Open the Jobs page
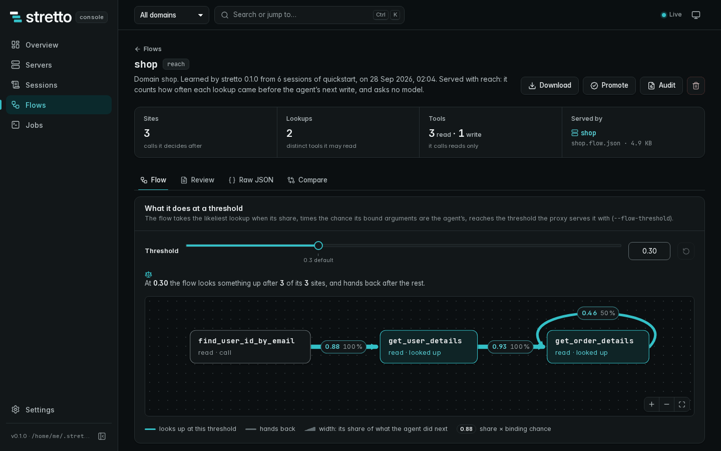 59,125
